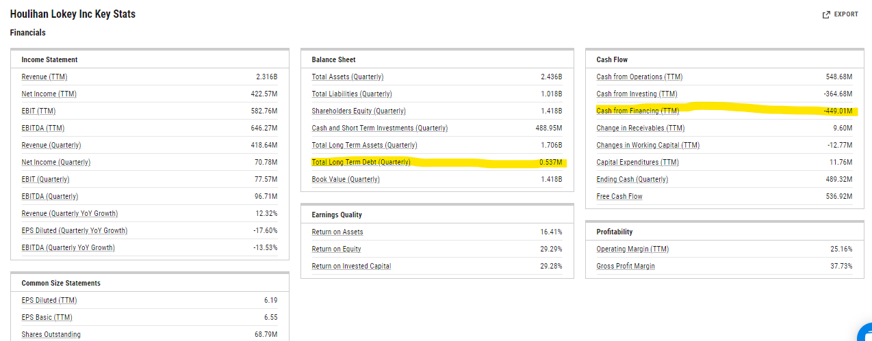The height and width of the screenshot is (341, 872).
Task: Select shares outstanding value 68.79M
Action: click(x=266, y=334)
